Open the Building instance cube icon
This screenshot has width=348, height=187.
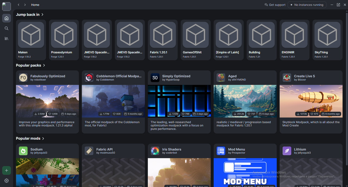262,35
